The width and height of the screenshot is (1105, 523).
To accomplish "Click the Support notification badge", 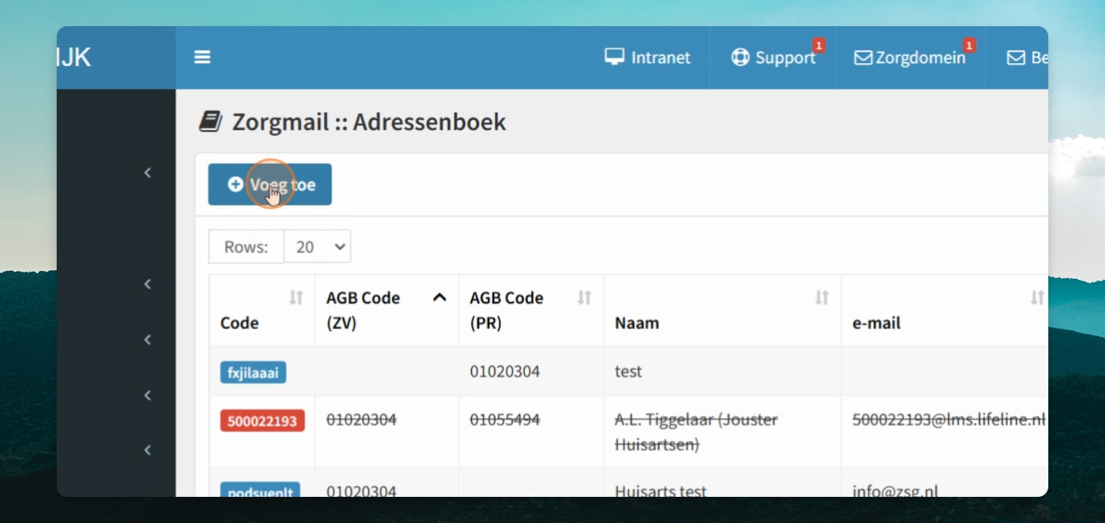I will click(819, 46).
